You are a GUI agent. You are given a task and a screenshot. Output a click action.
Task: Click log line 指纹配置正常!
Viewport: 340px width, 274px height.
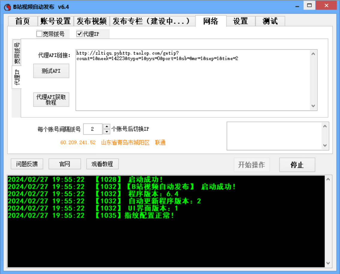91,215
